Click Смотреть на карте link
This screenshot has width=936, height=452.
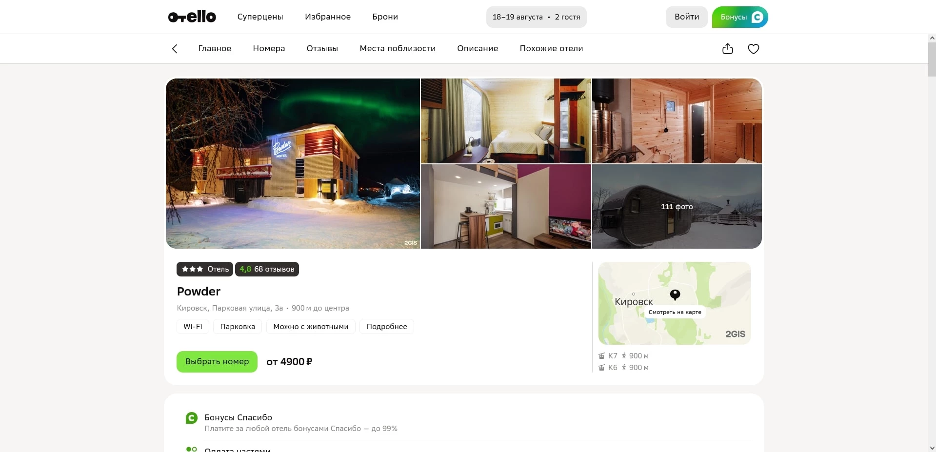675,312
